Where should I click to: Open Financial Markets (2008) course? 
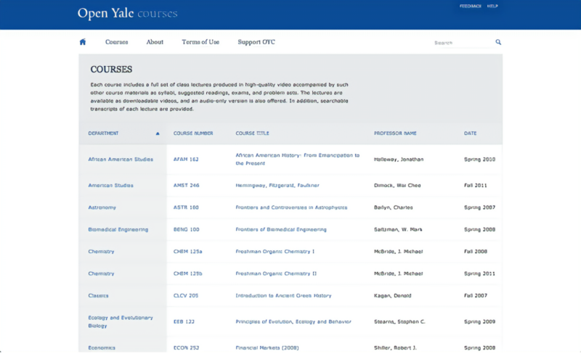[x=267, y=347]
